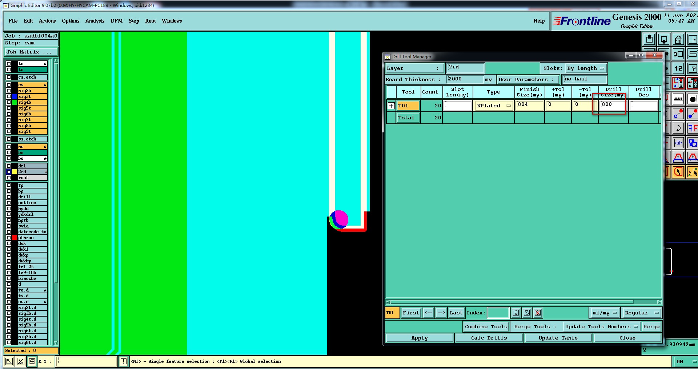Viewport: 698px width, 369px height.
Task: Click the red X clear icon in Drill Tool Manager
Action: (538, 313)
